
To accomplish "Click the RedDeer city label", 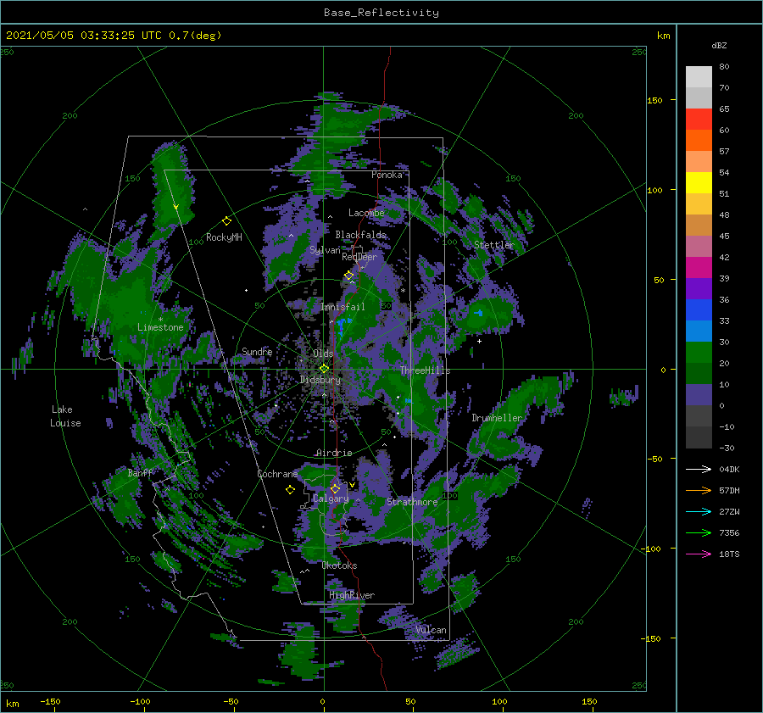I will 359,257.
